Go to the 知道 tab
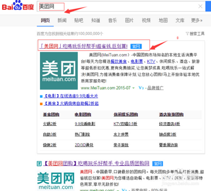The image size is (211, 191). [x=96, y=20]
